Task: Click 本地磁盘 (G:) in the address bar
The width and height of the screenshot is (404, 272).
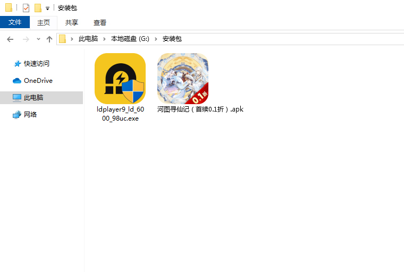Action: coord(130,39)
